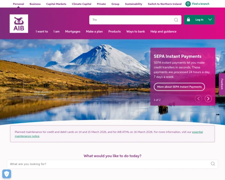
Task: Open the blue privacy shield badge
Action: [x=7, y=174]
